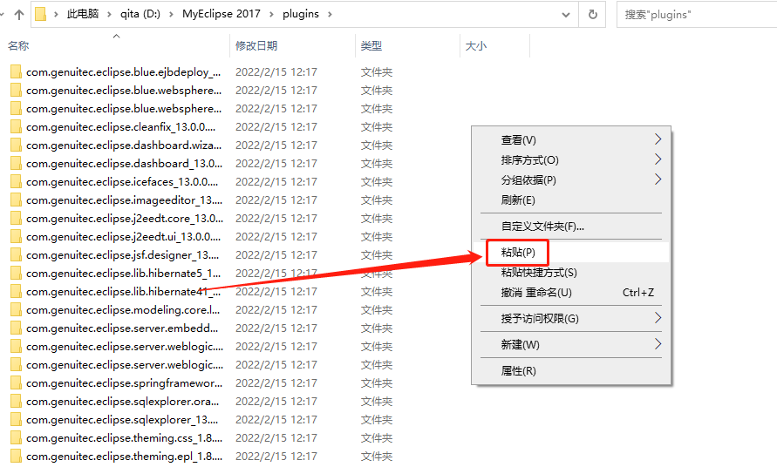Select com.genuitec.eclipse.j2eedt.core_13.0 folder name
777x467 pixels.
pyautogui.click(x=125, y=219)
